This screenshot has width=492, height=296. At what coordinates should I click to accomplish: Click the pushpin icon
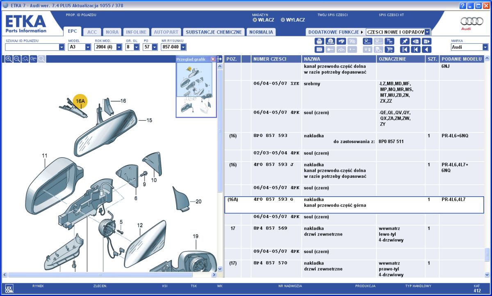point(405,41)
